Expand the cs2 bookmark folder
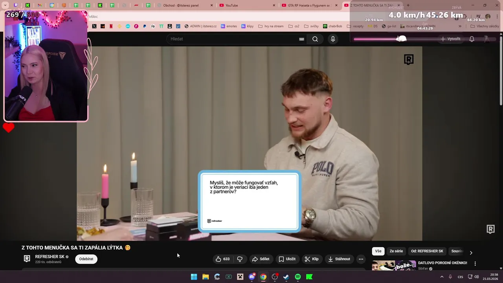 [x=294, y=26]
